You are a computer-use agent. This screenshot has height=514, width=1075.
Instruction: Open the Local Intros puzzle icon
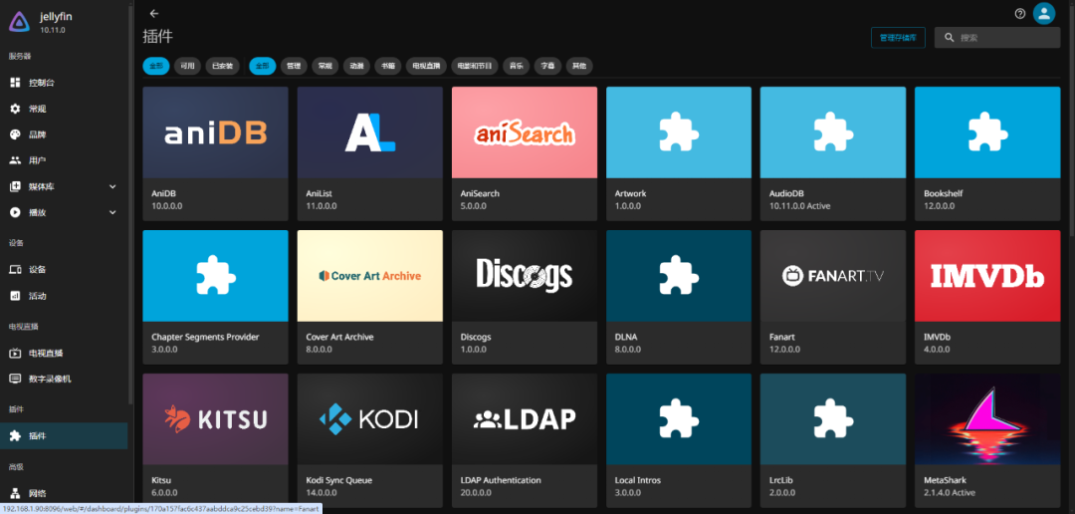pyautogui.click(x=679, y=418)
